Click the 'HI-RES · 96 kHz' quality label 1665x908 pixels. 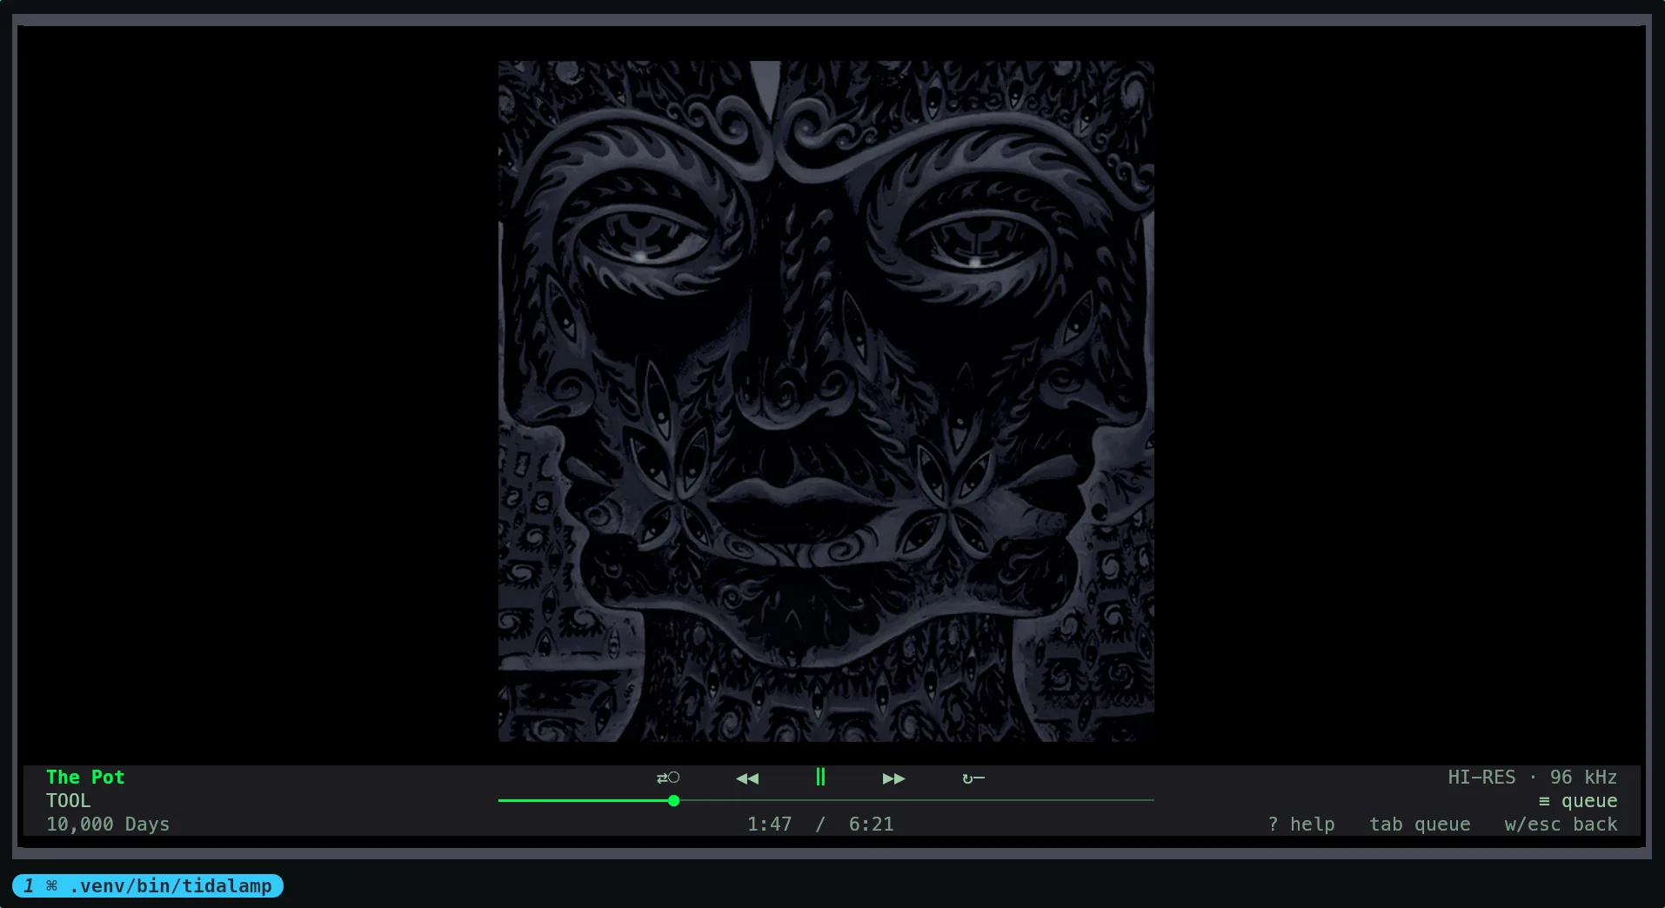(x=1532, y=778)
